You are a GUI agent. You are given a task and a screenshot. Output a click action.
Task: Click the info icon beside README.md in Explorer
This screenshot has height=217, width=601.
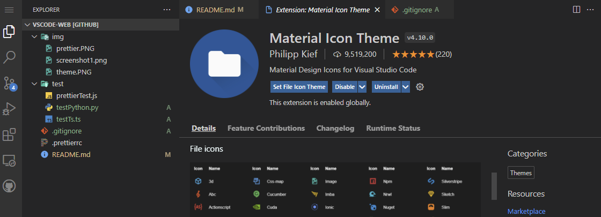(45, 155)
